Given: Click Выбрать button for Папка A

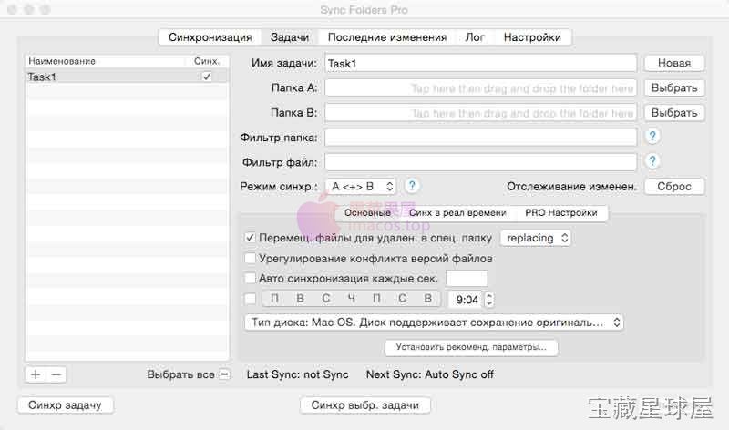Looking at the screenshot, I should (674, 87).
